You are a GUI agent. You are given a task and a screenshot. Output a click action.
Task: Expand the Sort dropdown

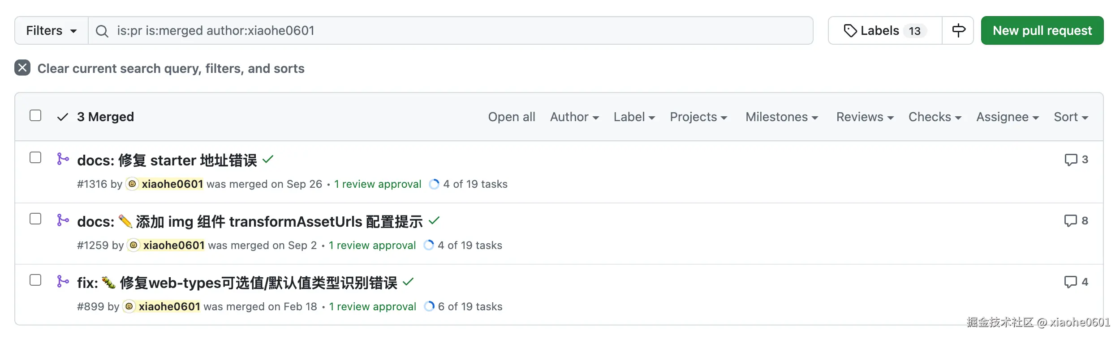[x=1071, y=117]
